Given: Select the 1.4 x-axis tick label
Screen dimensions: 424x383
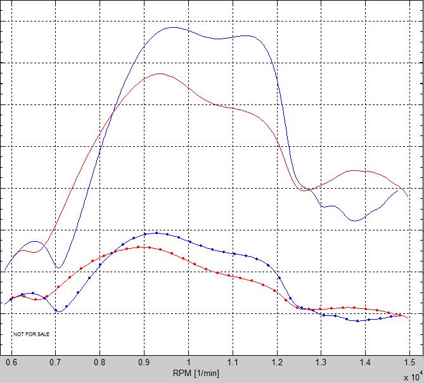Looking at the screenshot, I should (366, 363).
